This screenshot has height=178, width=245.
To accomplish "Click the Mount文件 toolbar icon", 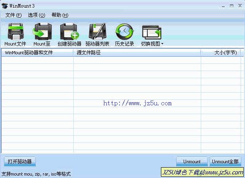I will click(15, 32).
